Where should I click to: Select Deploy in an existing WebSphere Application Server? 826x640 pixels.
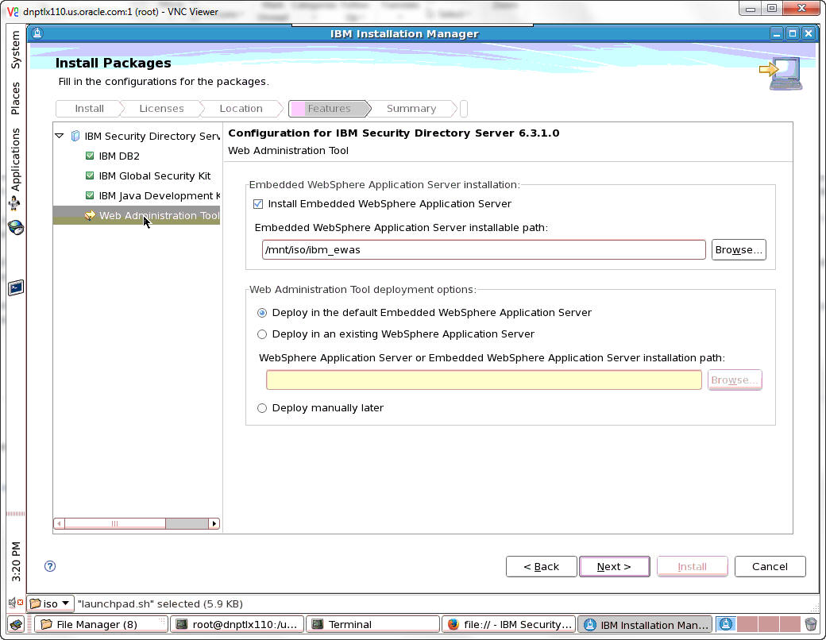[262, 334]
